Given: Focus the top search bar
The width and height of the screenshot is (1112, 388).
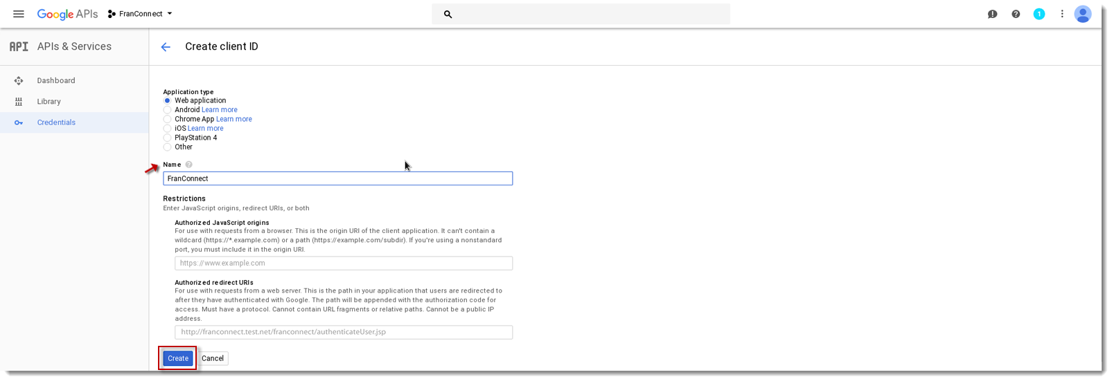Looking at the screenshot, I should coord(581,14).
